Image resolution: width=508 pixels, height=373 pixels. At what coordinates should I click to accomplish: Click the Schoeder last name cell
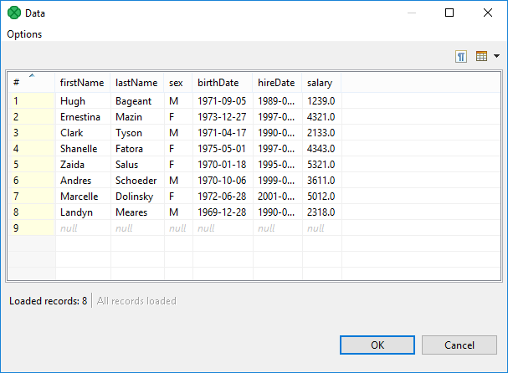pyautogui.click(x=136, y=181)
